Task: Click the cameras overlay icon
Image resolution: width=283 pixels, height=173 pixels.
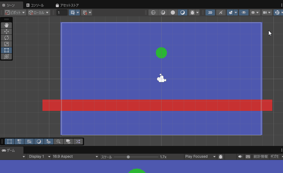Action: coord(68,141)
